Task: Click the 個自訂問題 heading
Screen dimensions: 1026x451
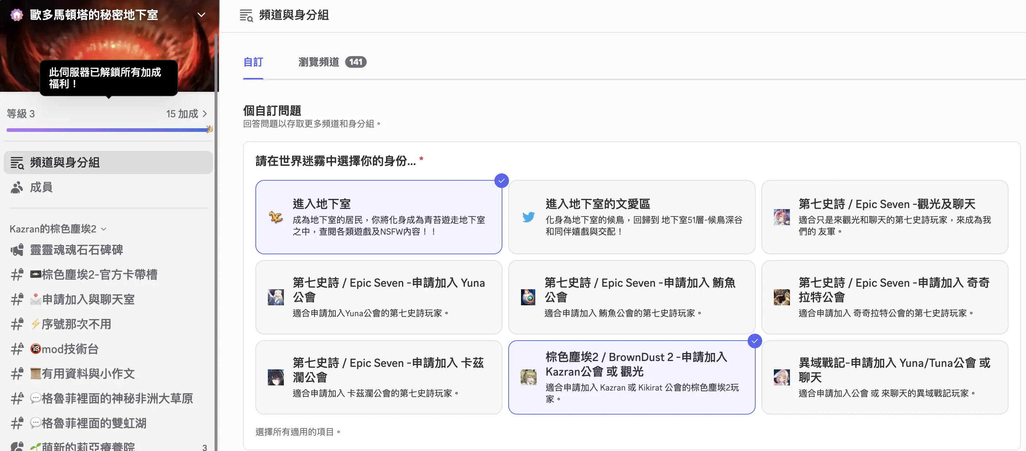Action: [272, 110]
